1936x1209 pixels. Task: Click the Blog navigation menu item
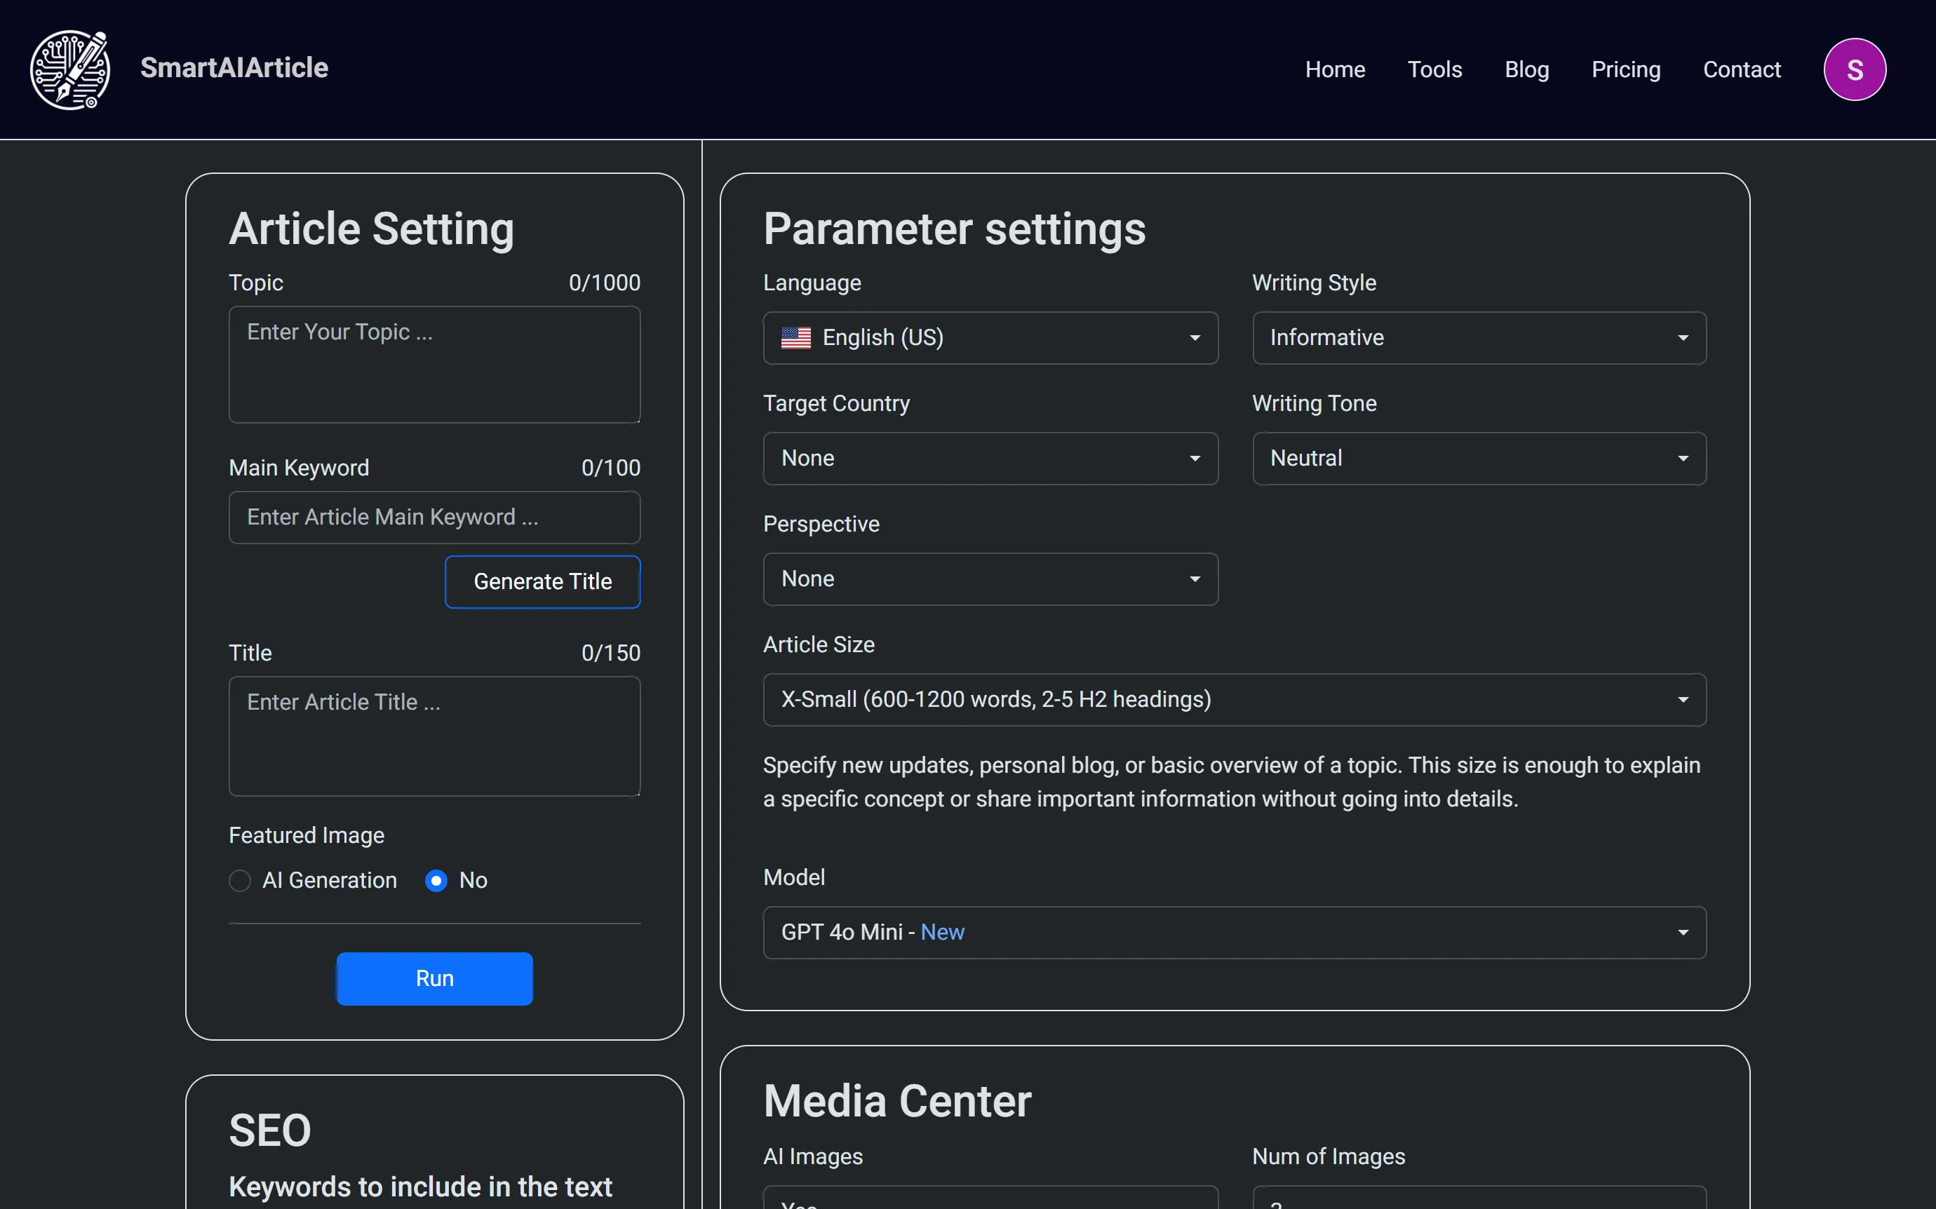(x=1526, y=68)
